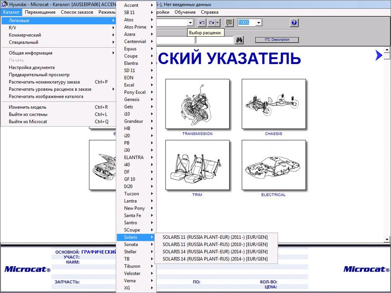Viewport: 391px width, 293px height.
Task: Click the scrollbar down arrow
Action: [x=387, y=239]
